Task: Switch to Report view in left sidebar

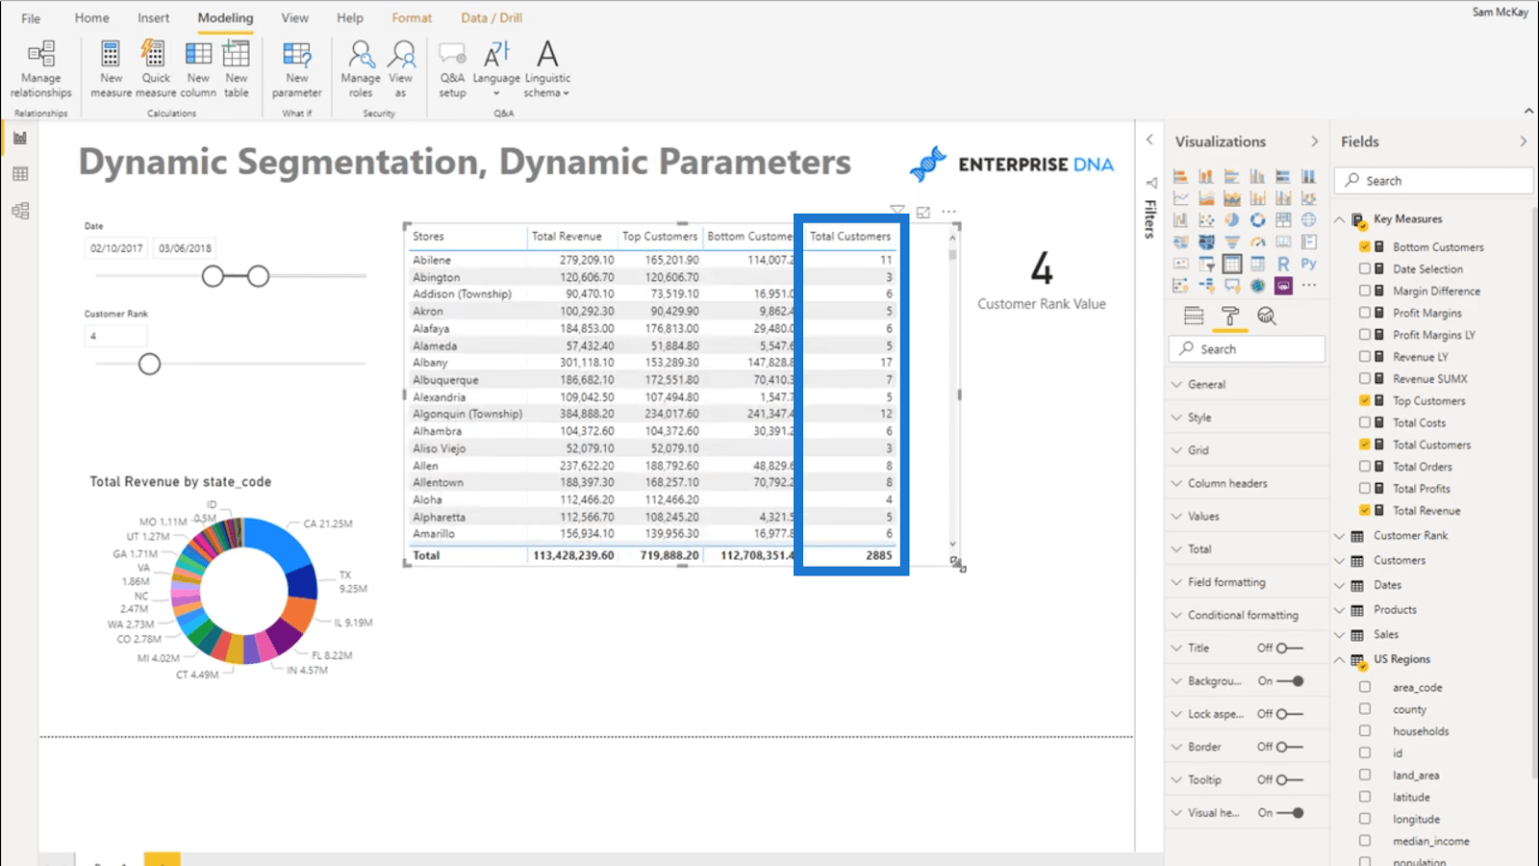Action: pos(20,138)
